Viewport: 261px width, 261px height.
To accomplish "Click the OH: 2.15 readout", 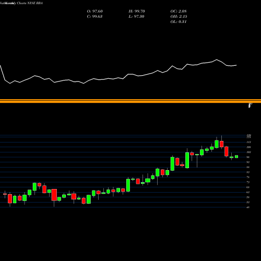I will pos(179,17).
